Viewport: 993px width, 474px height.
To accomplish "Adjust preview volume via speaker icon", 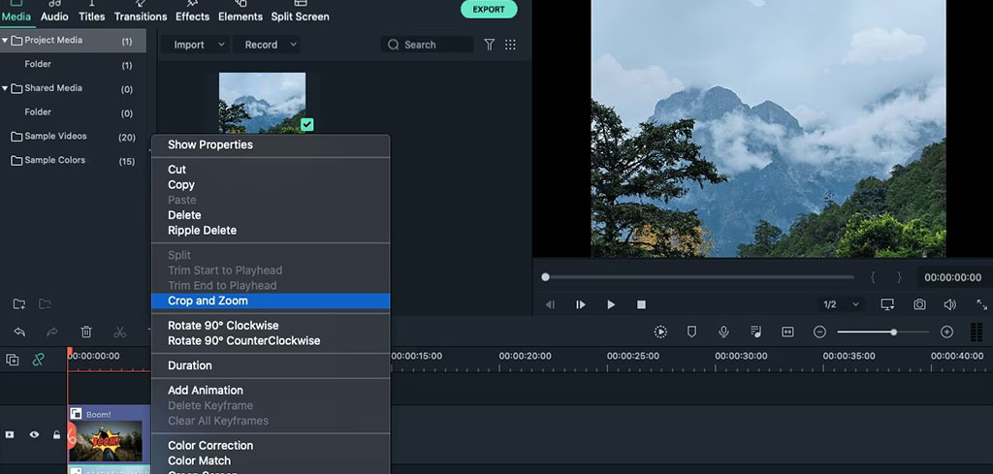I will point(950,304).
